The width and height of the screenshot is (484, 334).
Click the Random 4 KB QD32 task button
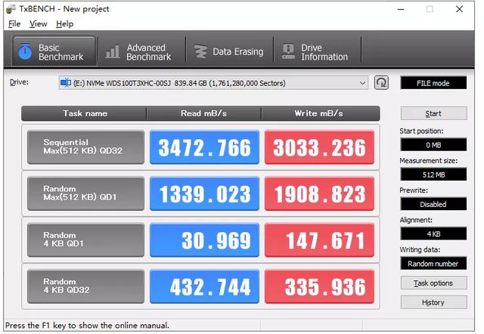[85, 286]
